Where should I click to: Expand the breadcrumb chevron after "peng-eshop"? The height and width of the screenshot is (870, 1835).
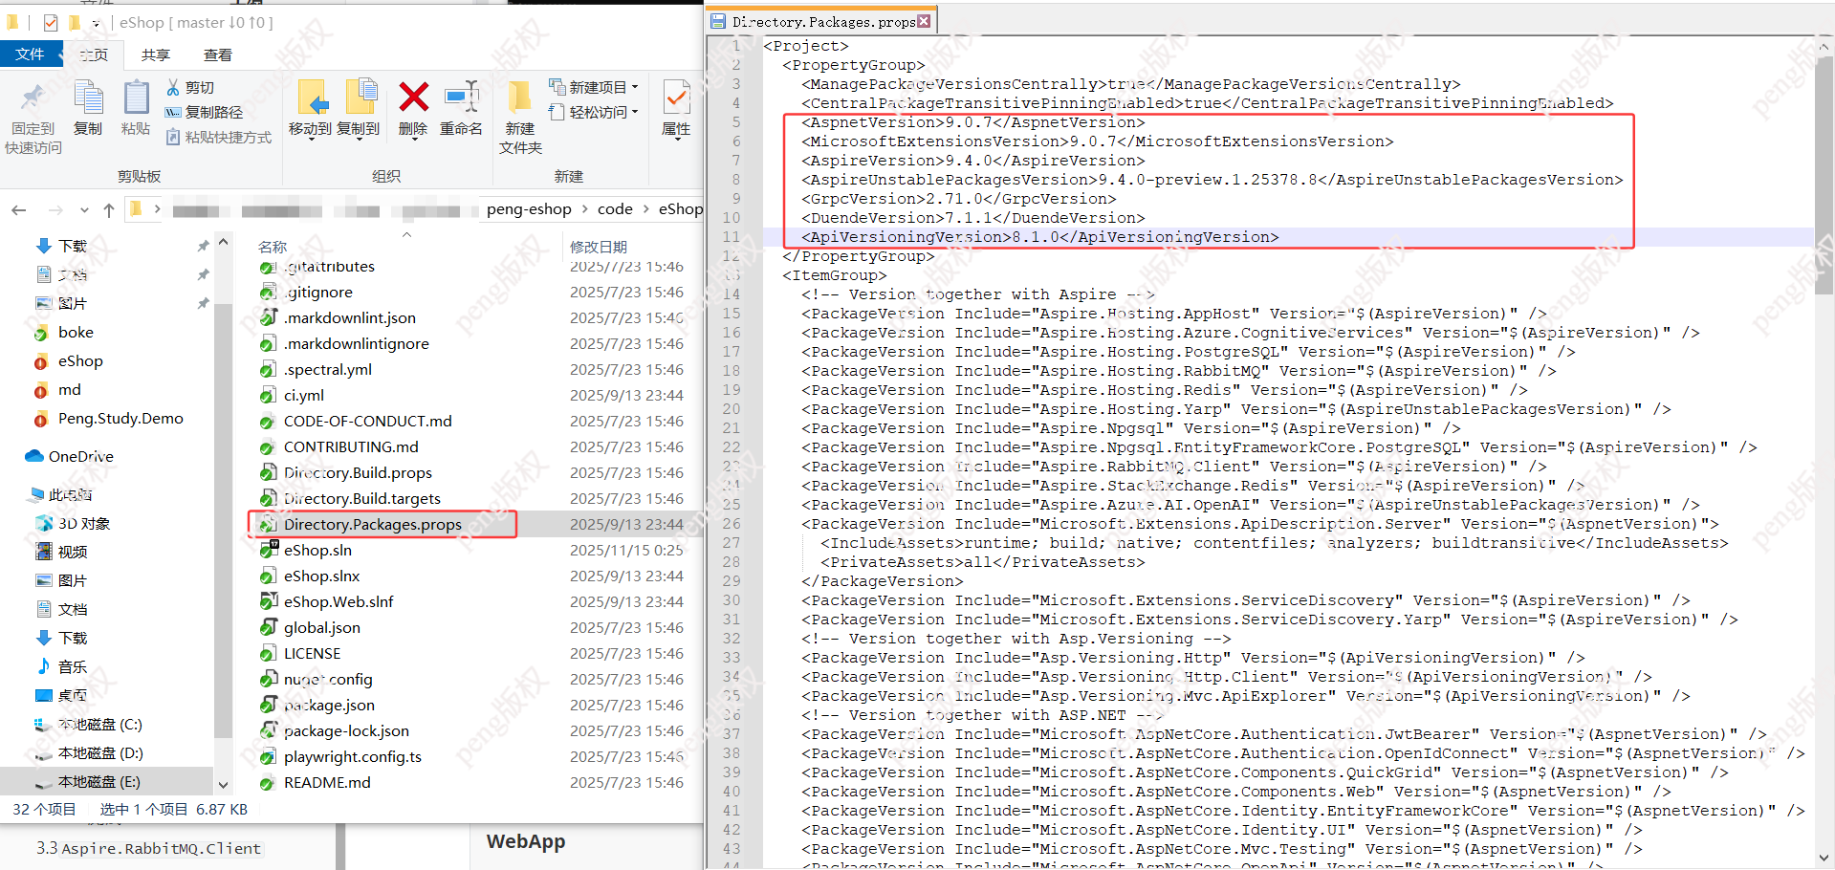(584, 209)
